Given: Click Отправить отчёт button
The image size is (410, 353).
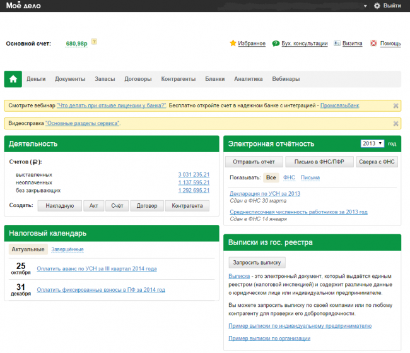Looking at the screenshot, I should (x=254, y=162).
